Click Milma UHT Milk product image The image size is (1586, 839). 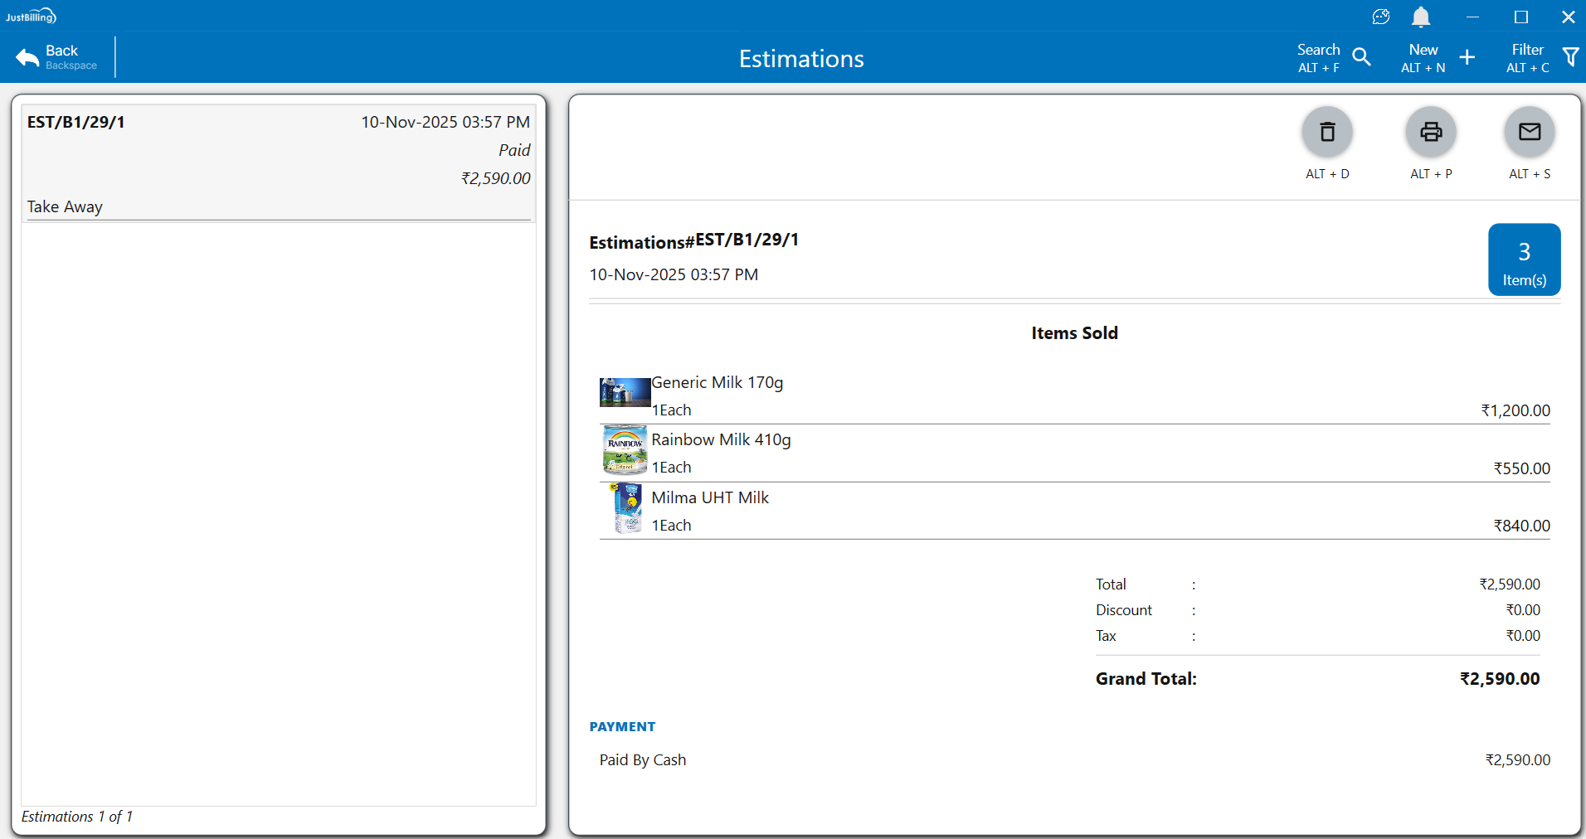click(x=627, y=508)
